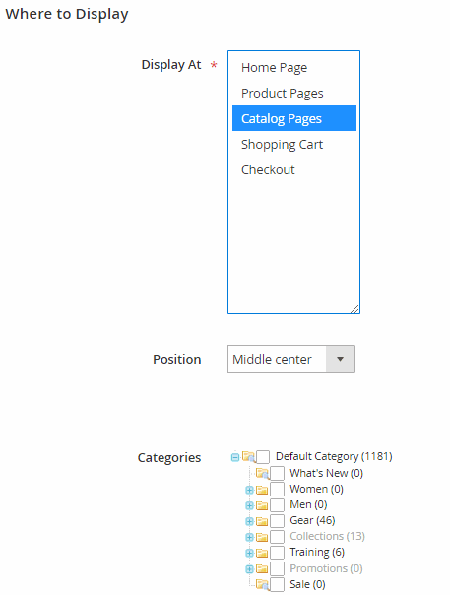Click the Collections category folder icon
The image size is (450, 595).
tap(262, 537)
